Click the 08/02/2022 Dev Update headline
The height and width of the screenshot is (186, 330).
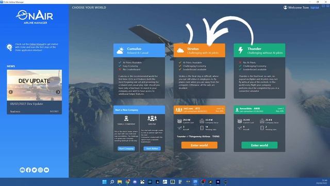[x=26, y=104]
